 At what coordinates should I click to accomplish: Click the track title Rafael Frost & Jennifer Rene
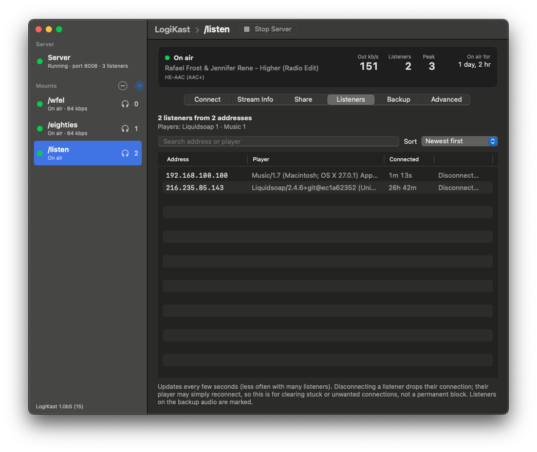coord(242,68)
